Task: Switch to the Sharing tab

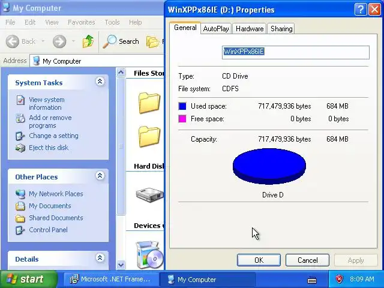Action: click(281, 29)
